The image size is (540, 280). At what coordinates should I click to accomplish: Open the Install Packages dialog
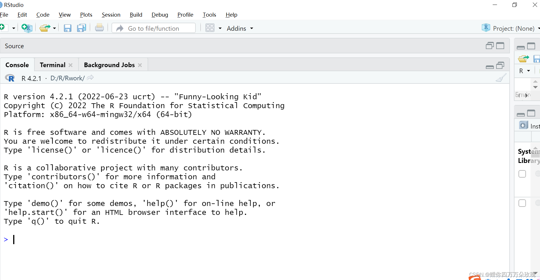tap(523, 125)
